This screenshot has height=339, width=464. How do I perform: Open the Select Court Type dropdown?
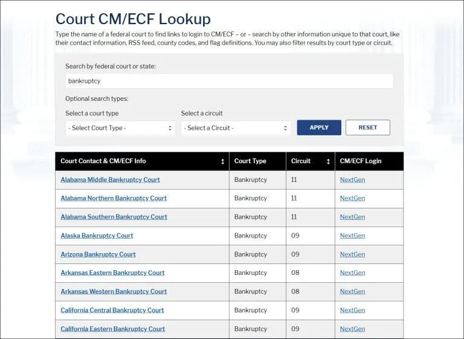coord(120,128)
